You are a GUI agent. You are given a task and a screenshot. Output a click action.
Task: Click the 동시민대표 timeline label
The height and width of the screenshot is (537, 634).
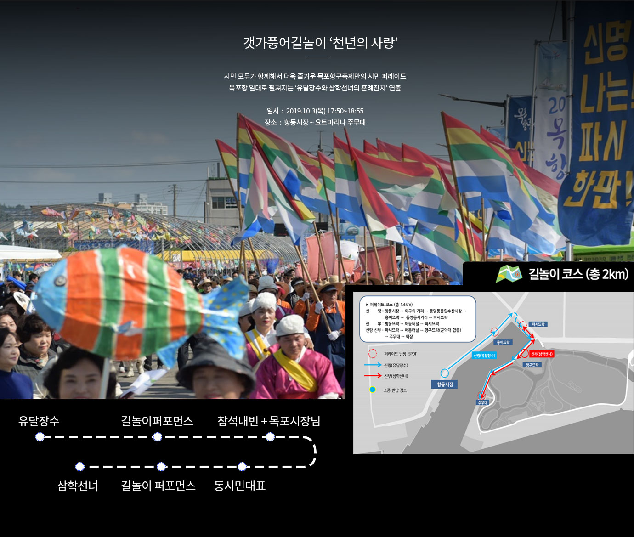pyautogui.click(x=240, y=486)
